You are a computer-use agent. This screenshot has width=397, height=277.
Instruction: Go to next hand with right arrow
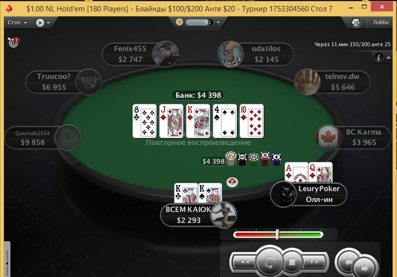[x=365, y=267]
